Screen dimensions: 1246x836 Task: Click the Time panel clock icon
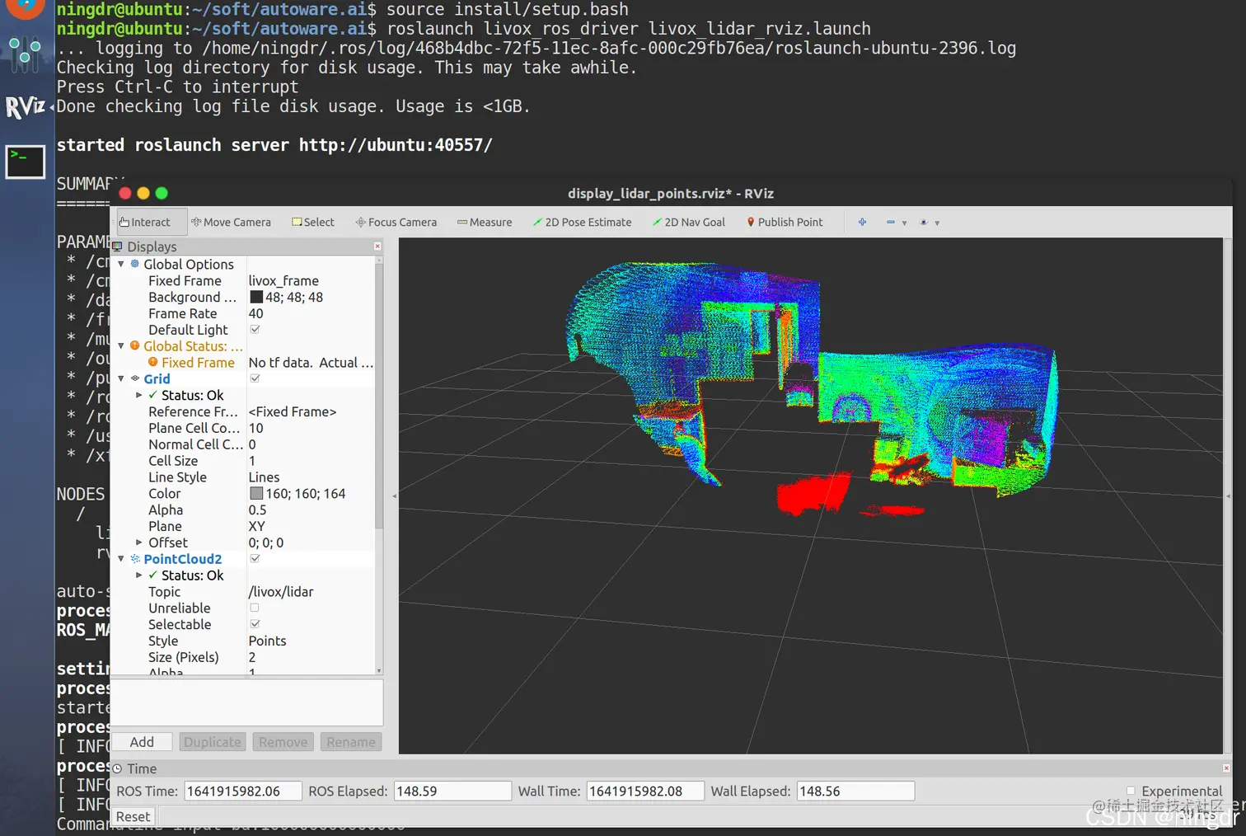click(x=118, y=768)
